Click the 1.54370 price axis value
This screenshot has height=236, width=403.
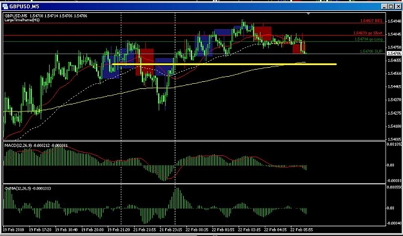click(394, 100)
